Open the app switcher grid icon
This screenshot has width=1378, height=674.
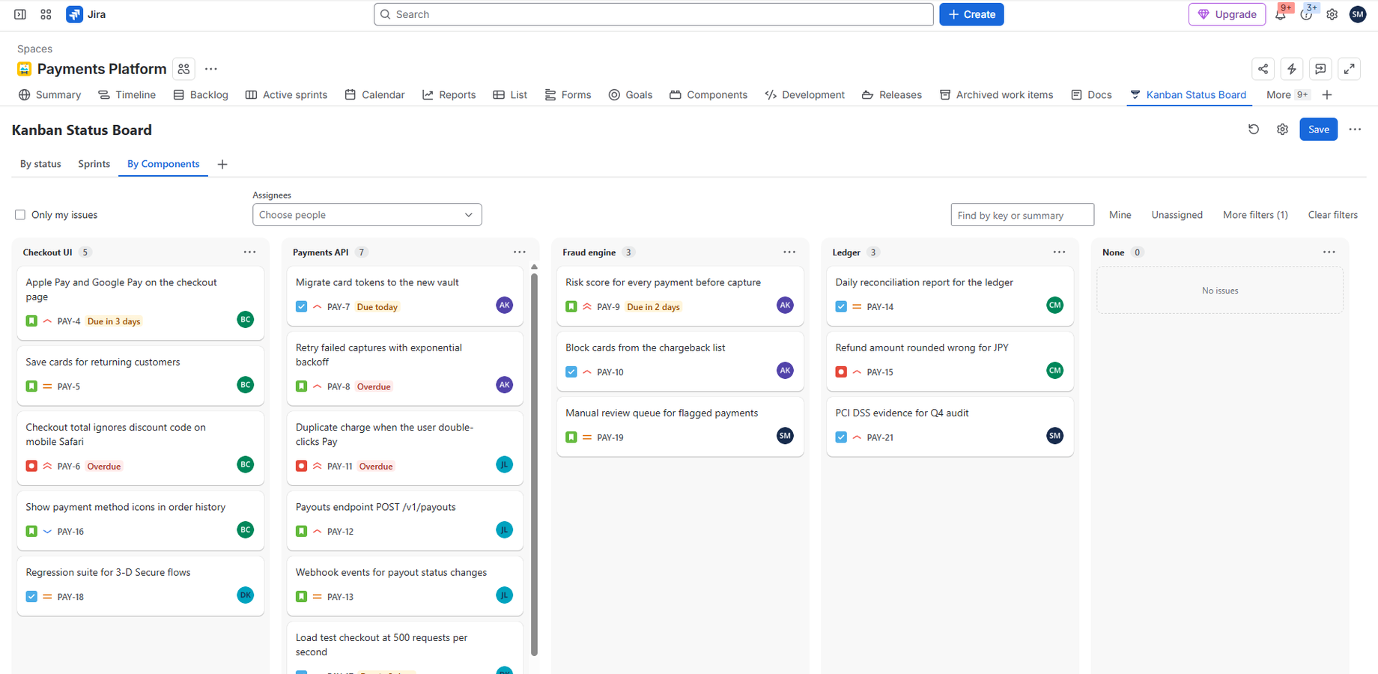[46, 14]
